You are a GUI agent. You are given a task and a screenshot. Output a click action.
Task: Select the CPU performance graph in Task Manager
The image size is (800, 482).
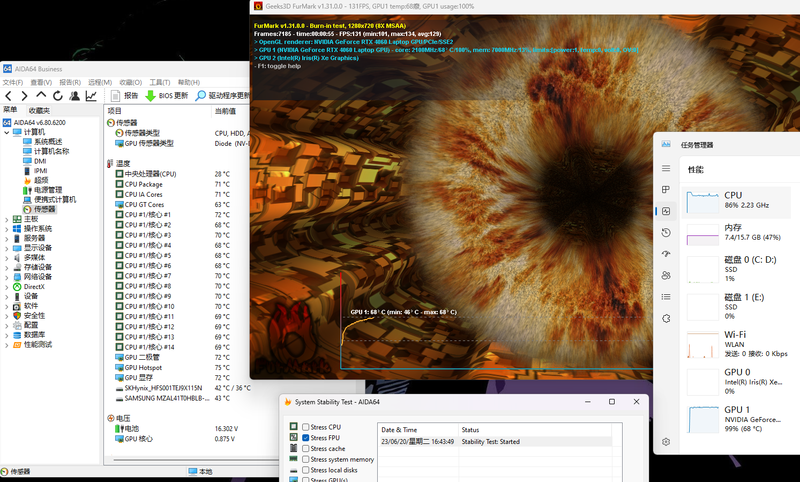tap(736, 203)
